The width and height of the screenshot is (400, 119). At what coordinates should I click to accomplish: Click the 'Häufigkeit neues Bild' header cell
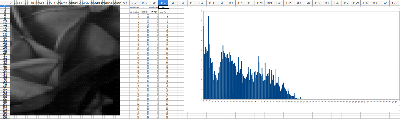(x=153, y=12)
